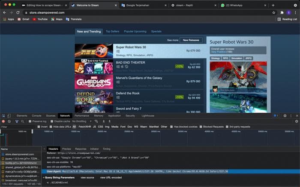The height and width of the screenshot is (187, 300).
Task: Open DevTools settings gear in the tab bar
Action: coord(285,116)
